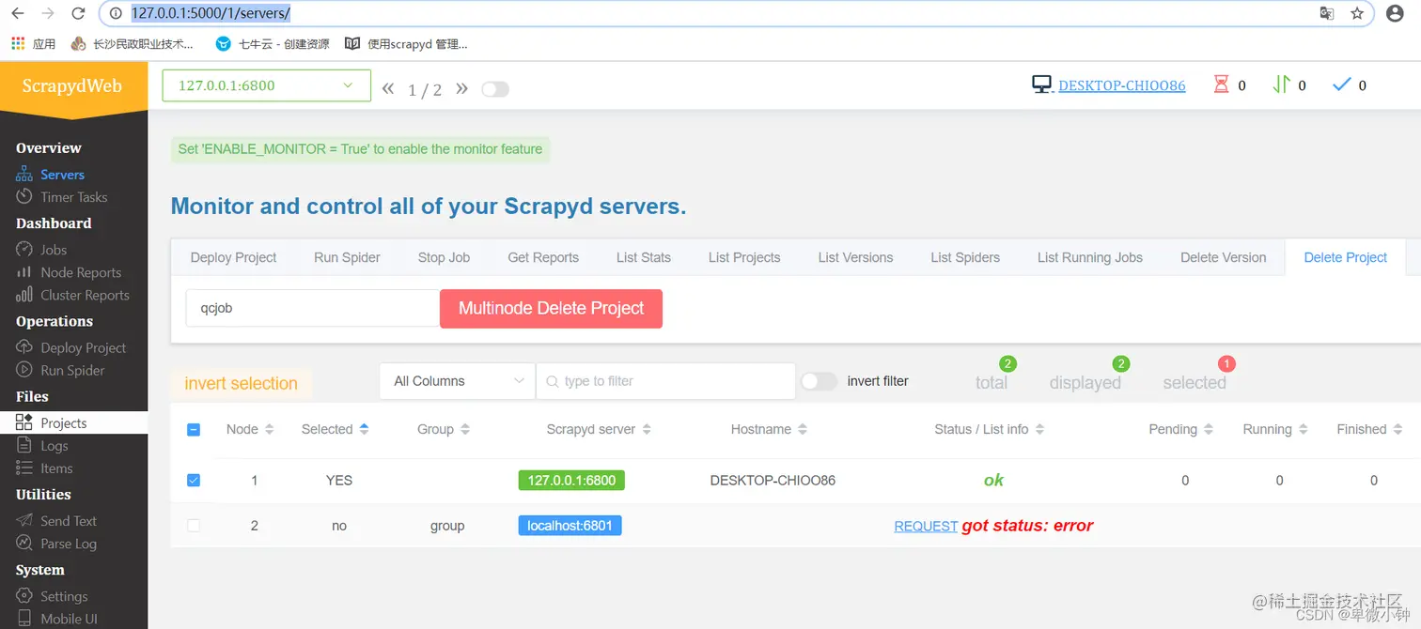Switch to the List Stats tab
The width and height of the screenshot is (1421, 629).
(x=644, y=257)
